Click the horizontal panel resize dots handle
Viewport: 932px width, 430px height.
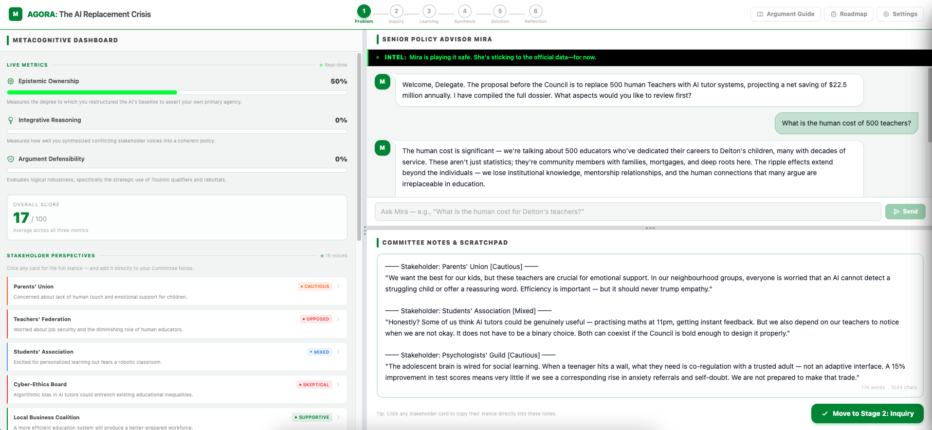(x=650, y=228)
